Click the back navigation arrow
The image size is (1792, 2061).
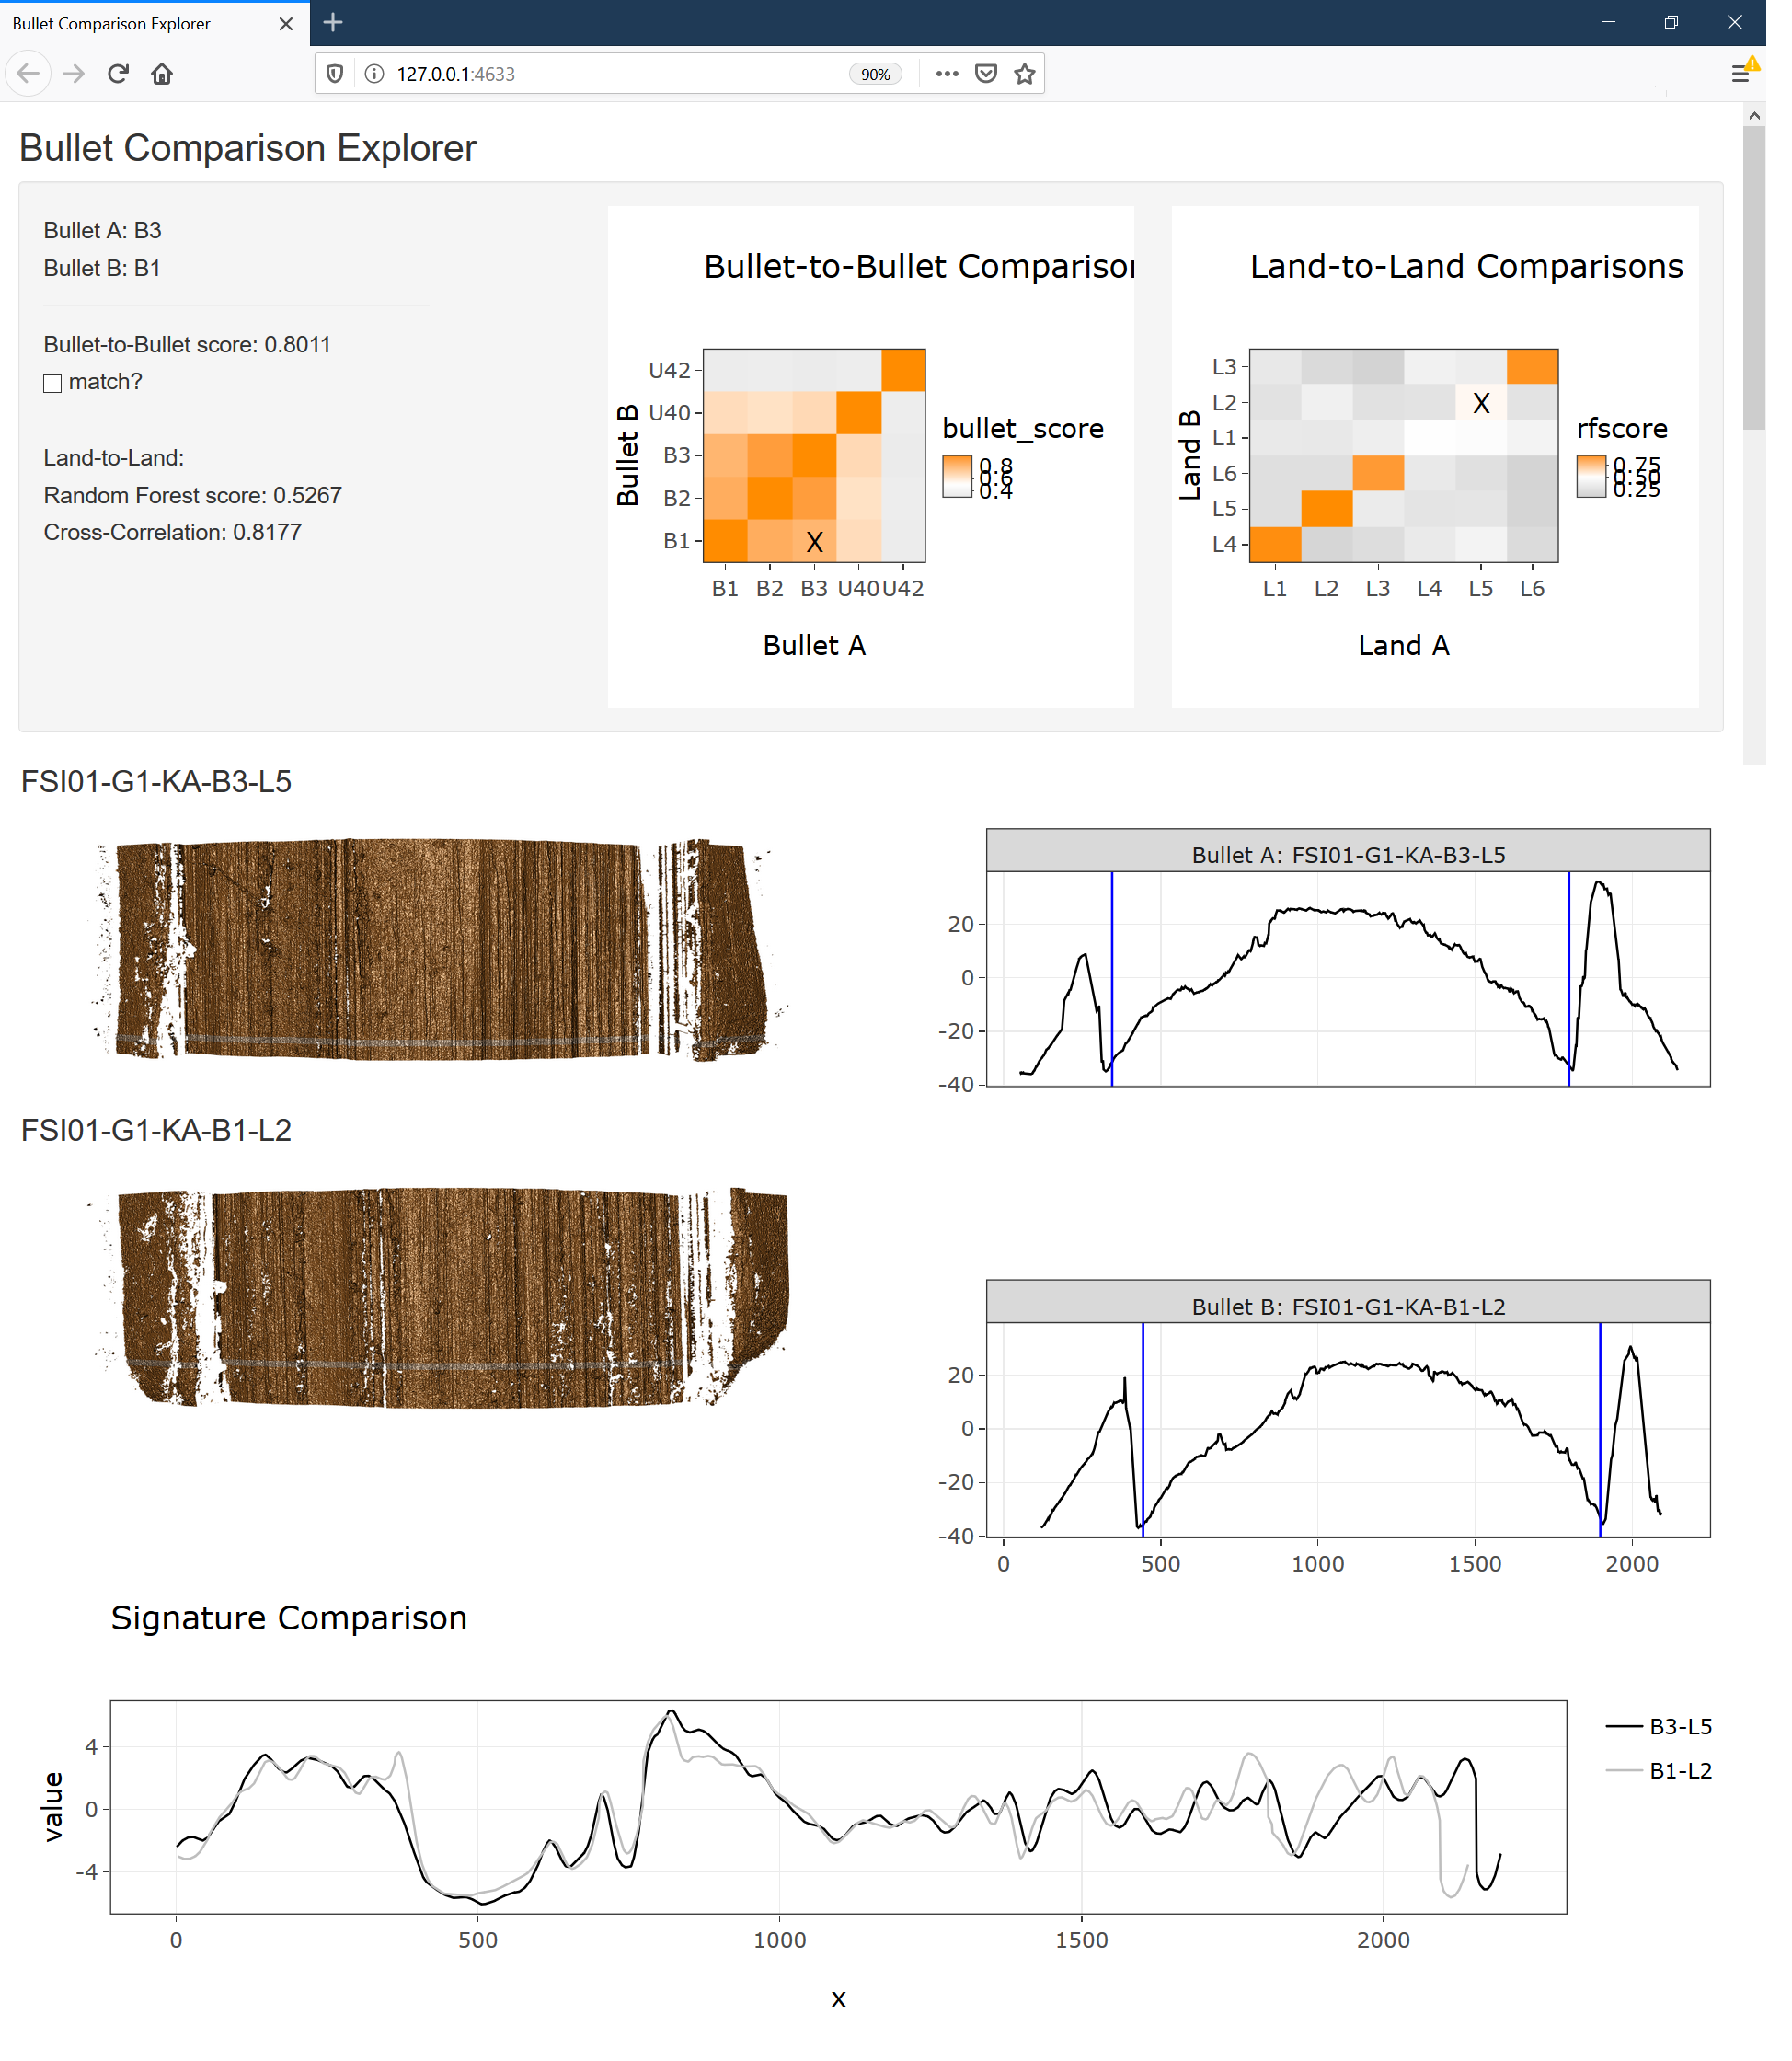point(29,74)
